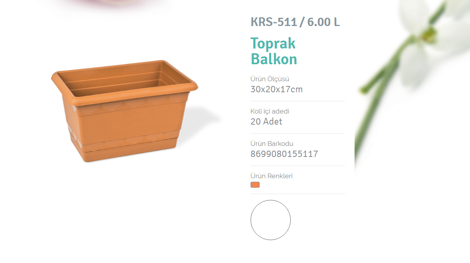
Task: Click the Ürün Ölçüsü label
Action: (x=270, y=79)
